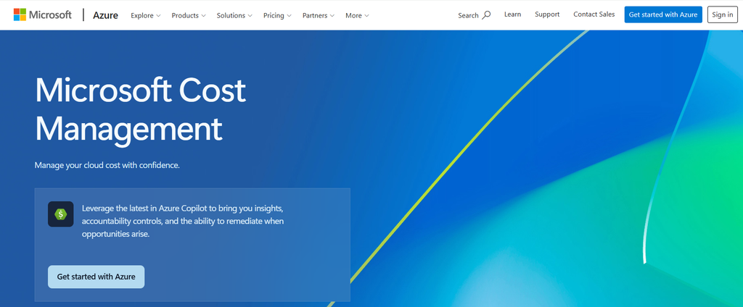This screenshot has height=307, width=743.
Task: Expand the Explore menu
Action: 145,15
